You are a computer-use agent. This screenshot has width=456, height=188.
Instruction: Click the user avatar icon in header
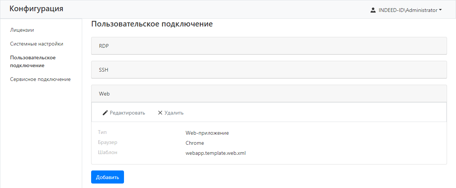tap(373, 10)
